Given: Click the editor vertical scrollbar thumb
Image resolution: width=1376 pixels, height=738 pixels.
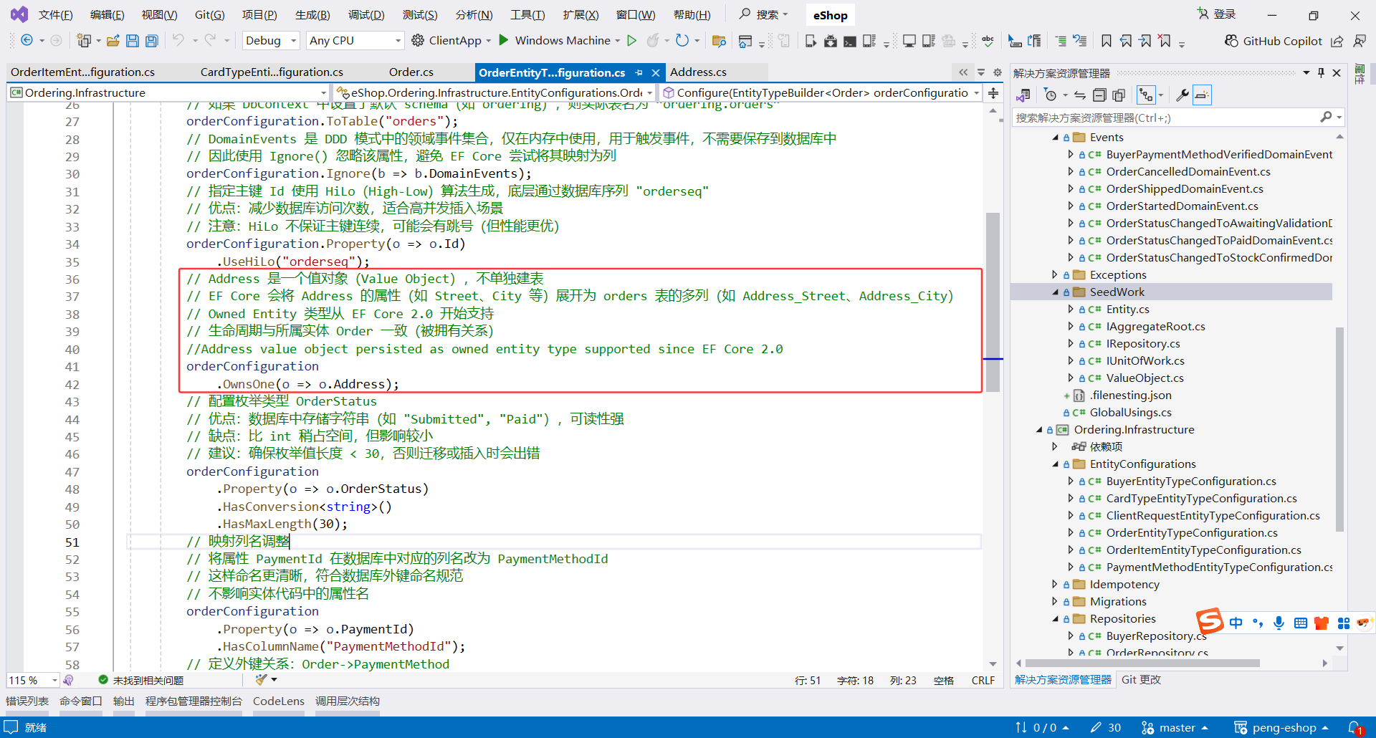Looking at the screenshot, I should point(993,302).
